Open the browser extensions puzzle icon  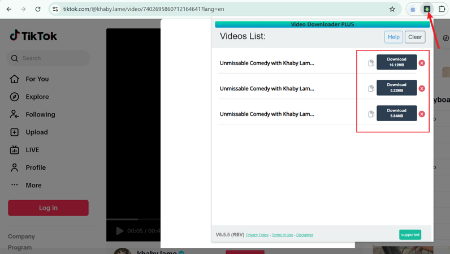pos(442,9)
